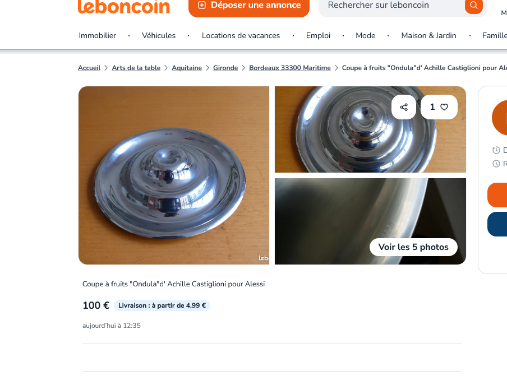Viewport: 507px width, 385px height.
Task: Select Locations de vacances category
Action: 241,35
